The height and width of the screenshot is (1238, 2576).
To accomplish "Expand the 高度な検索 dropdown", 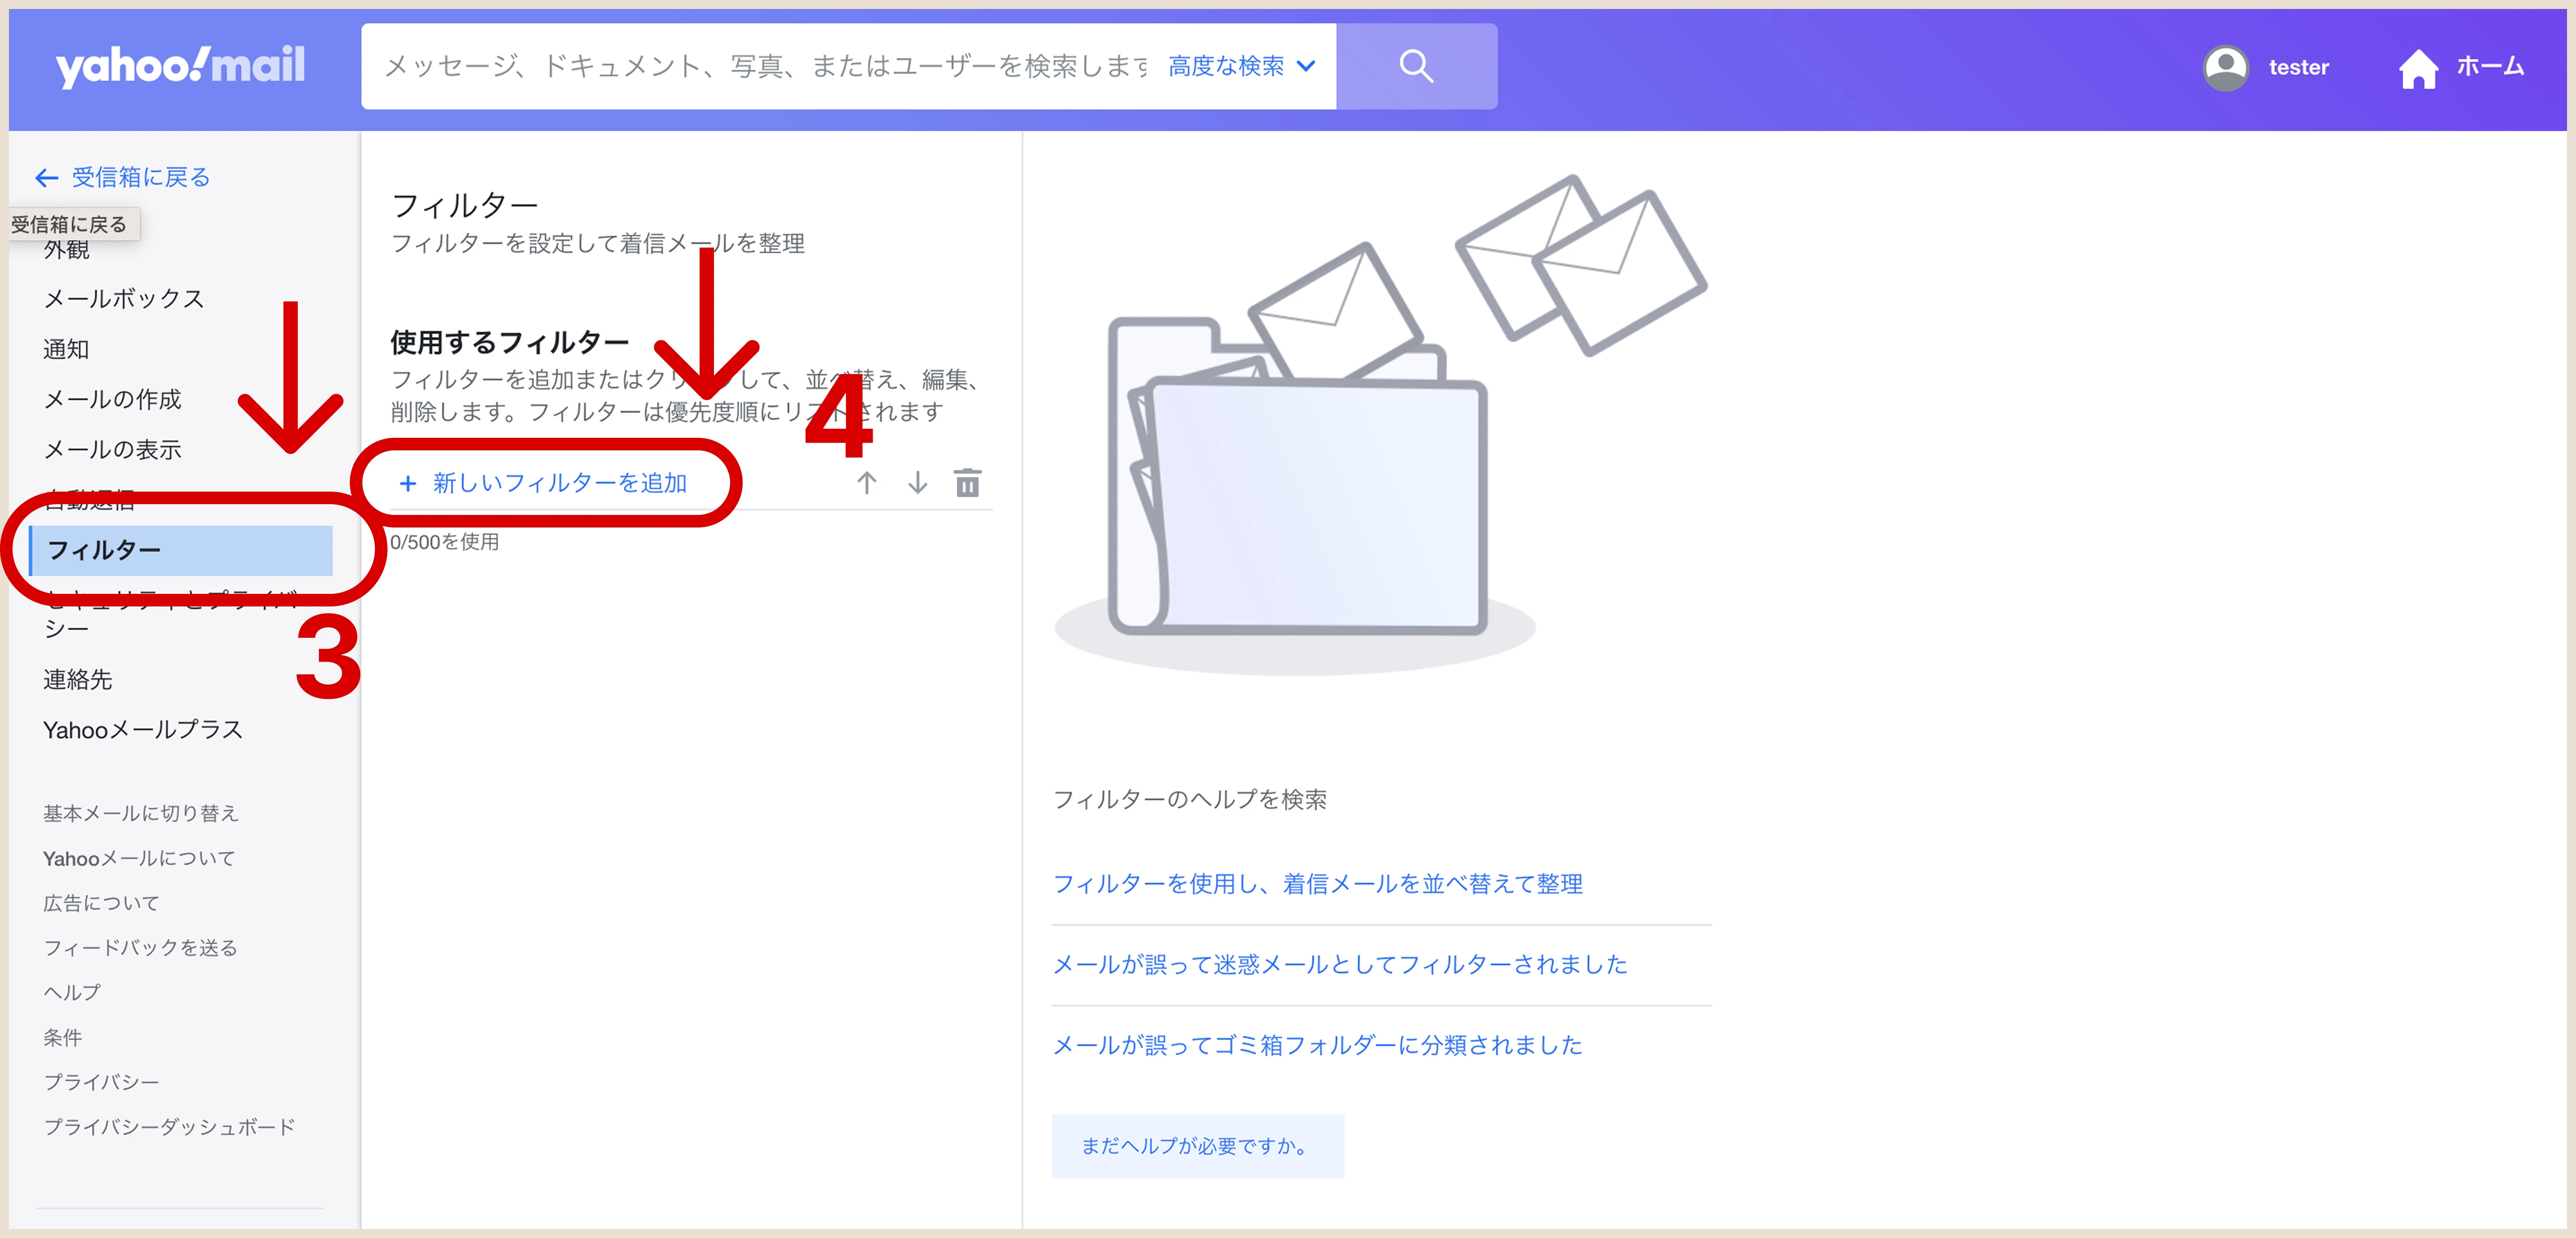I will [x=1241, y=66].
